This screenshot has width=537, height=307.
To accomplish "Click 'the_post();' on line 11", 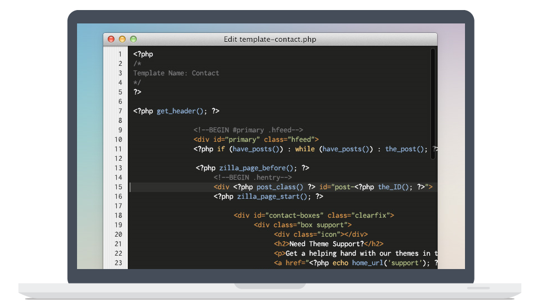I will pyautogui.click(x=406, y=149).
